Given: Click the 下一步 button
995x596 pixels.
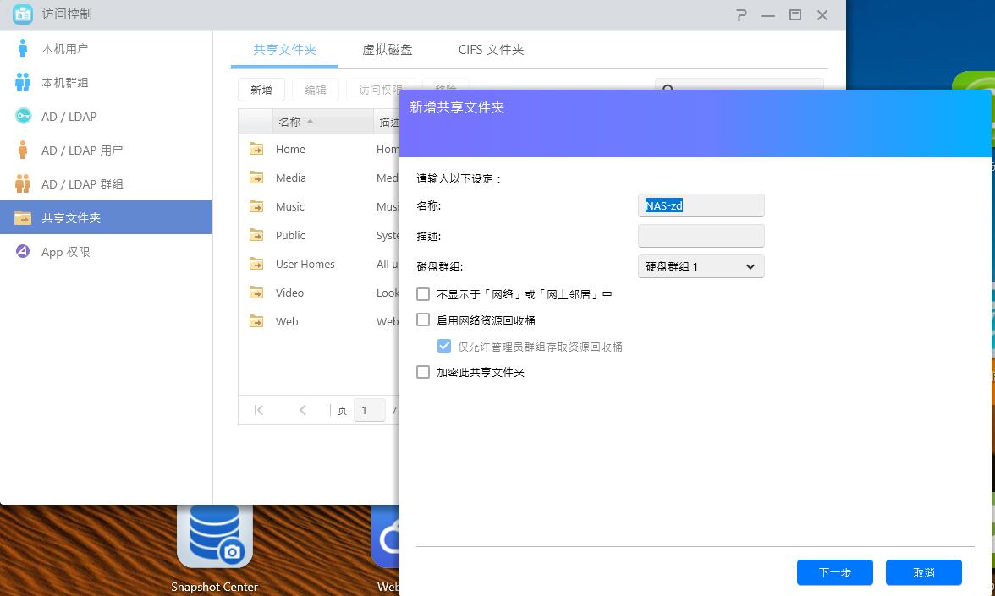Looking at the screenshot, I should coord(834,572).
